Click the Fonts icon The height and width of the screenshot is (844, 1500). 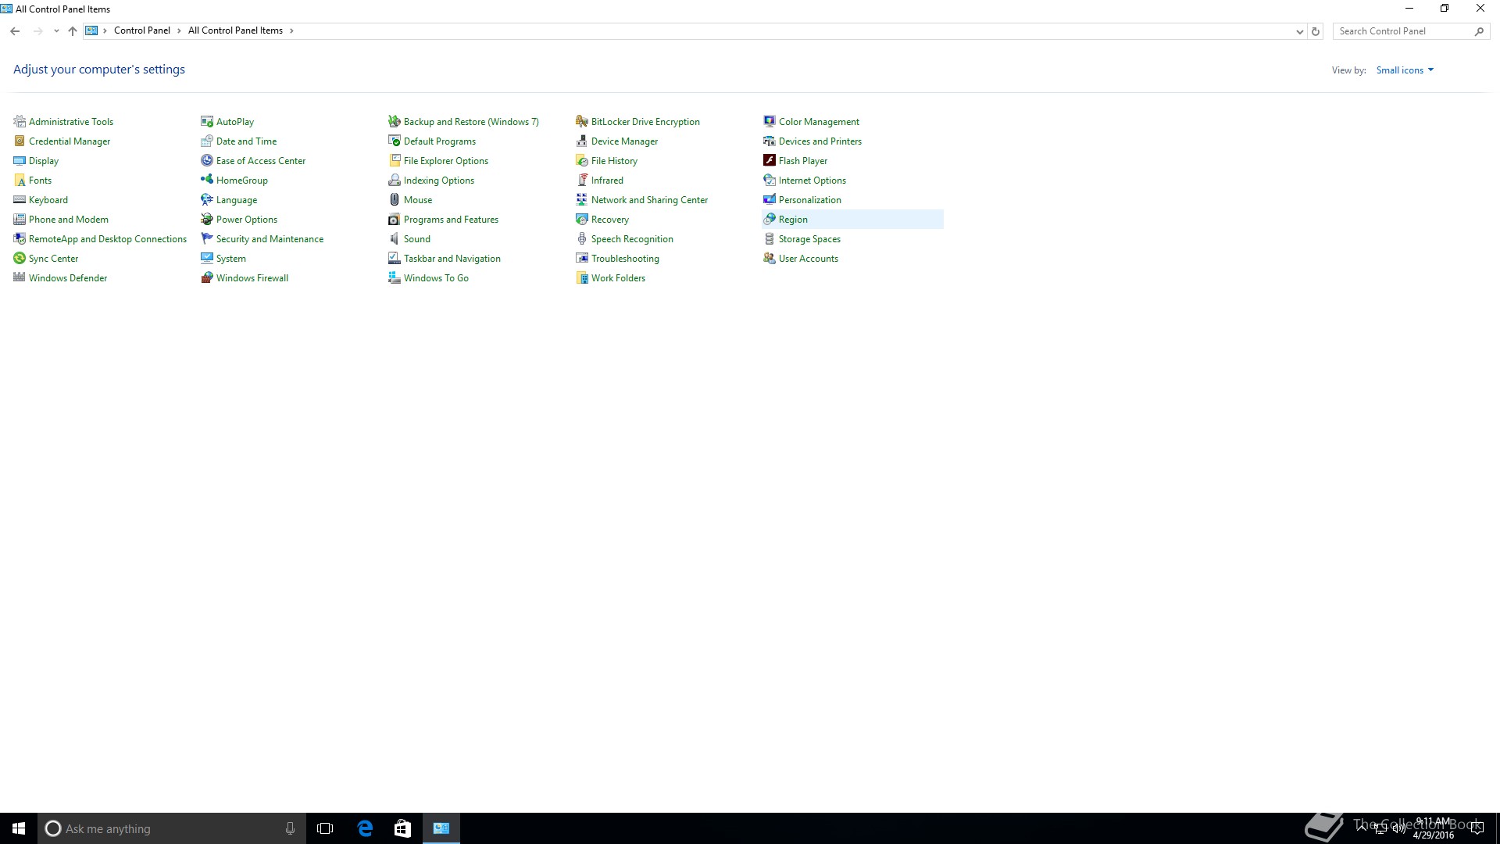[x=20, y=180]
